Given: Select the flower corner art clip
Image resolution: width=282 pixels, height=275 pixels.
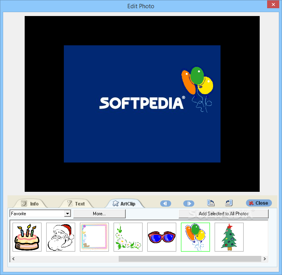Looking at the screenshot, I should click(x=128, y=237).
